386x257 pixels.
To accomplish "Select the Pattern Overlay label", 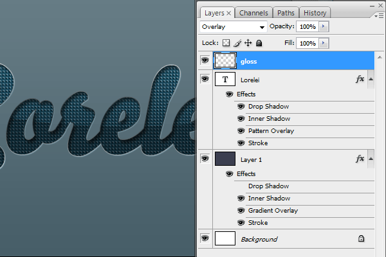I will (271, 131).
